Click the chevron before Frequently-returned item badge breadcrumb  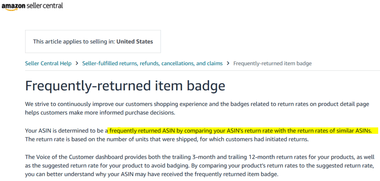point(228,63)
